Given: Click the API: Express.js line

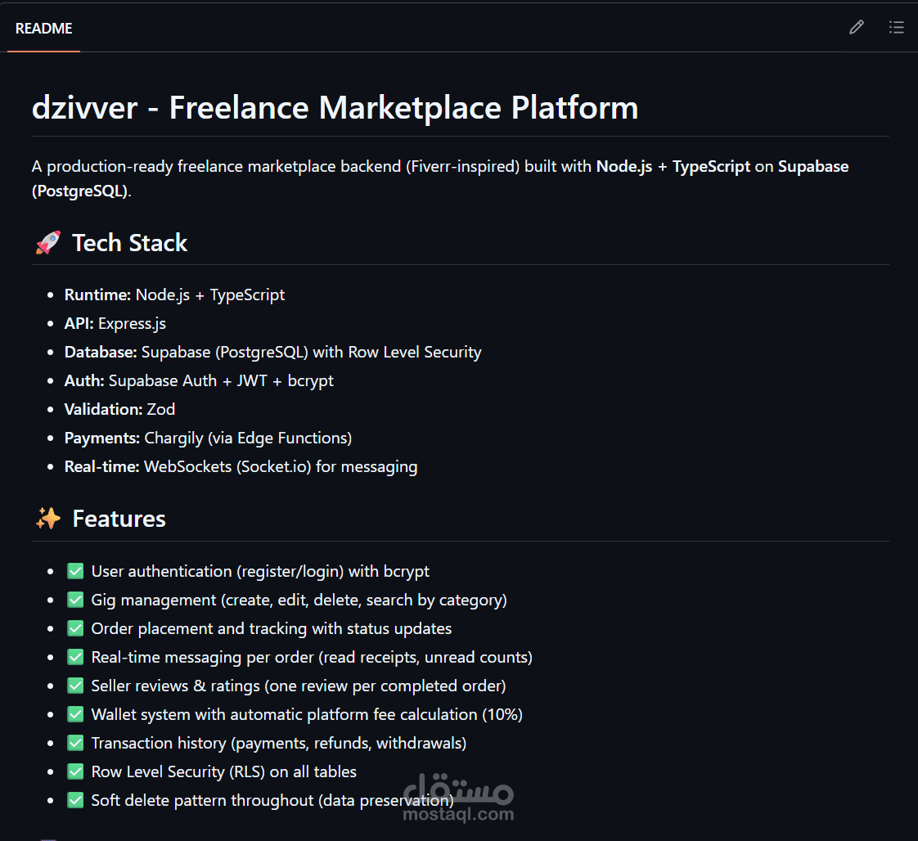Looking at the screenshot, I should 115,324.
